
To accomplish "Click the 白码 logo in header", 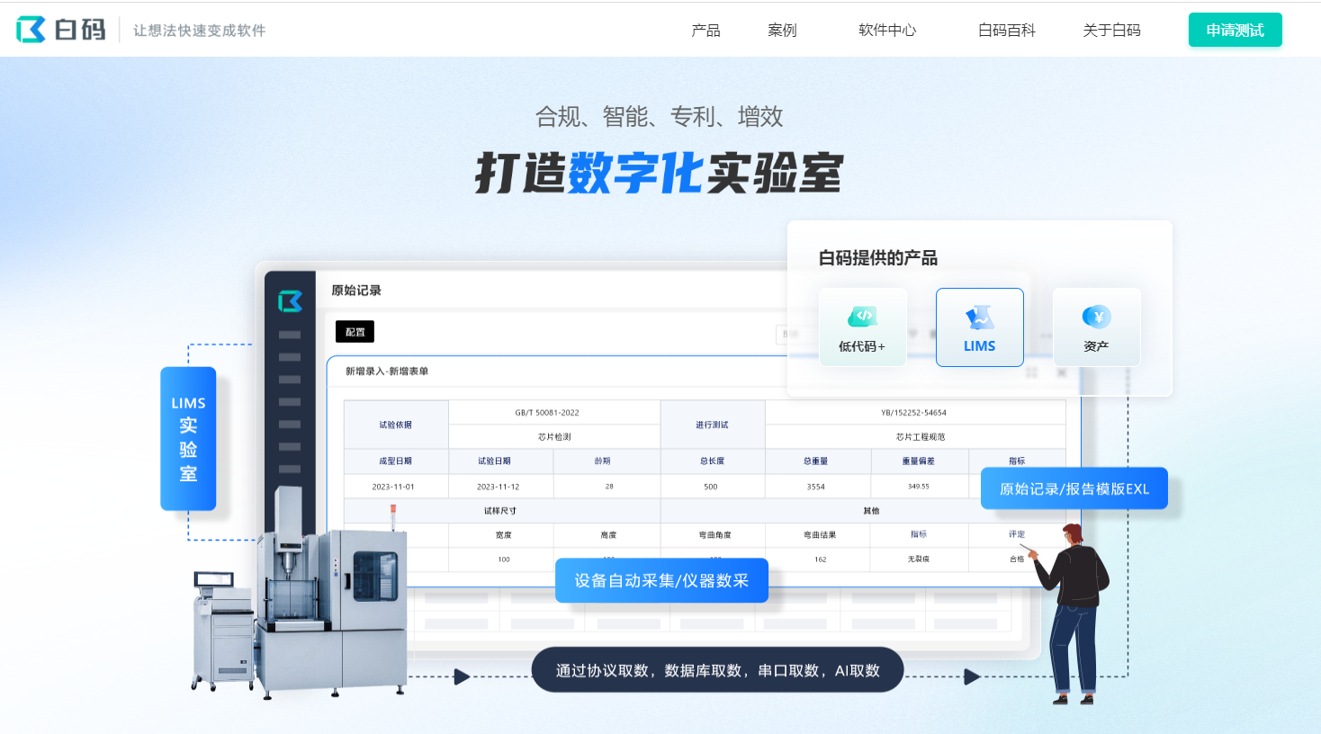I will (61, 30).
